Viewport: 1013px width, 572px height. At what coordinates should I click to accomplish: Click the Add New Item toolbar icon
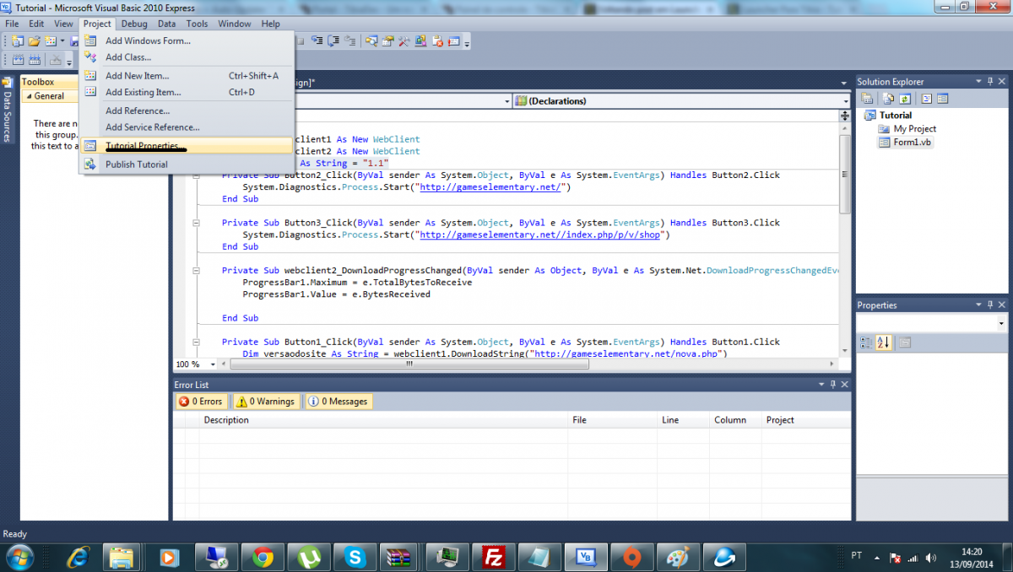(x=51, y=40)
